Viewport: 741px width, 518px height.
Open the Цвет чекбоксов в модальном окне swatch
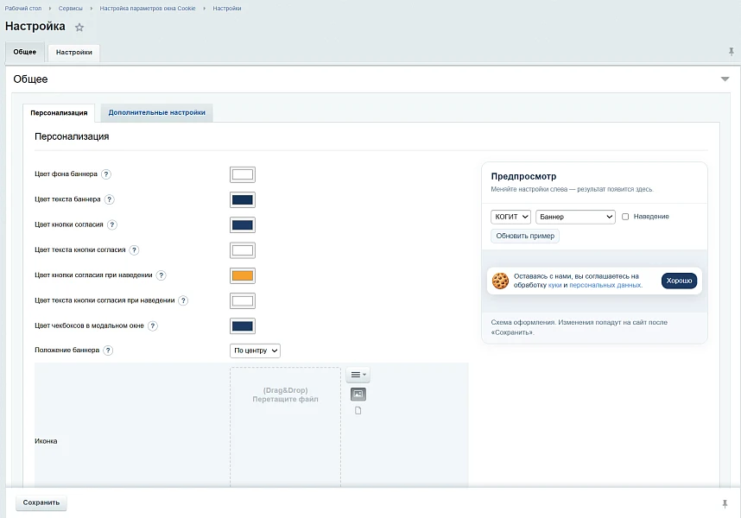click(x=243, y=326)
